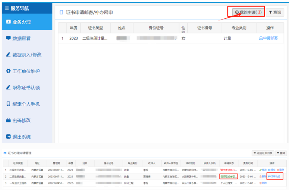View 订单轨迹 for the second application
Screen dimensions: 289x190
click(274, 177)
